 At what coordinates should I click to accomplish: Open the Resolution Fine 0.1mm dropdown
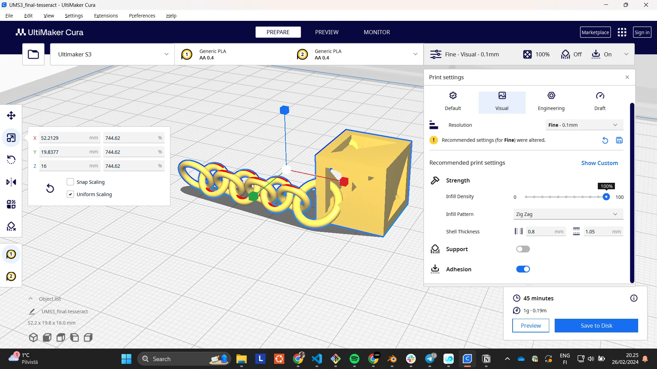click(x=584, y=125)
